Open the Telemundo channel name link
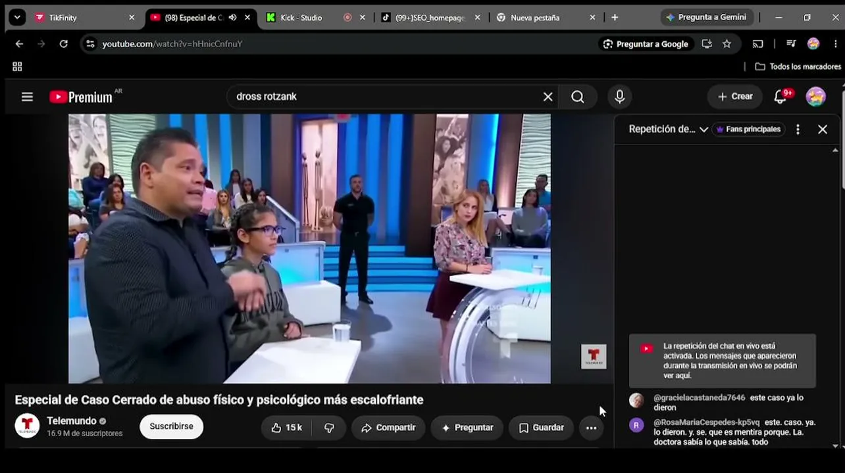The width and height of the screenshot is (845, 473). pos(72,420)
